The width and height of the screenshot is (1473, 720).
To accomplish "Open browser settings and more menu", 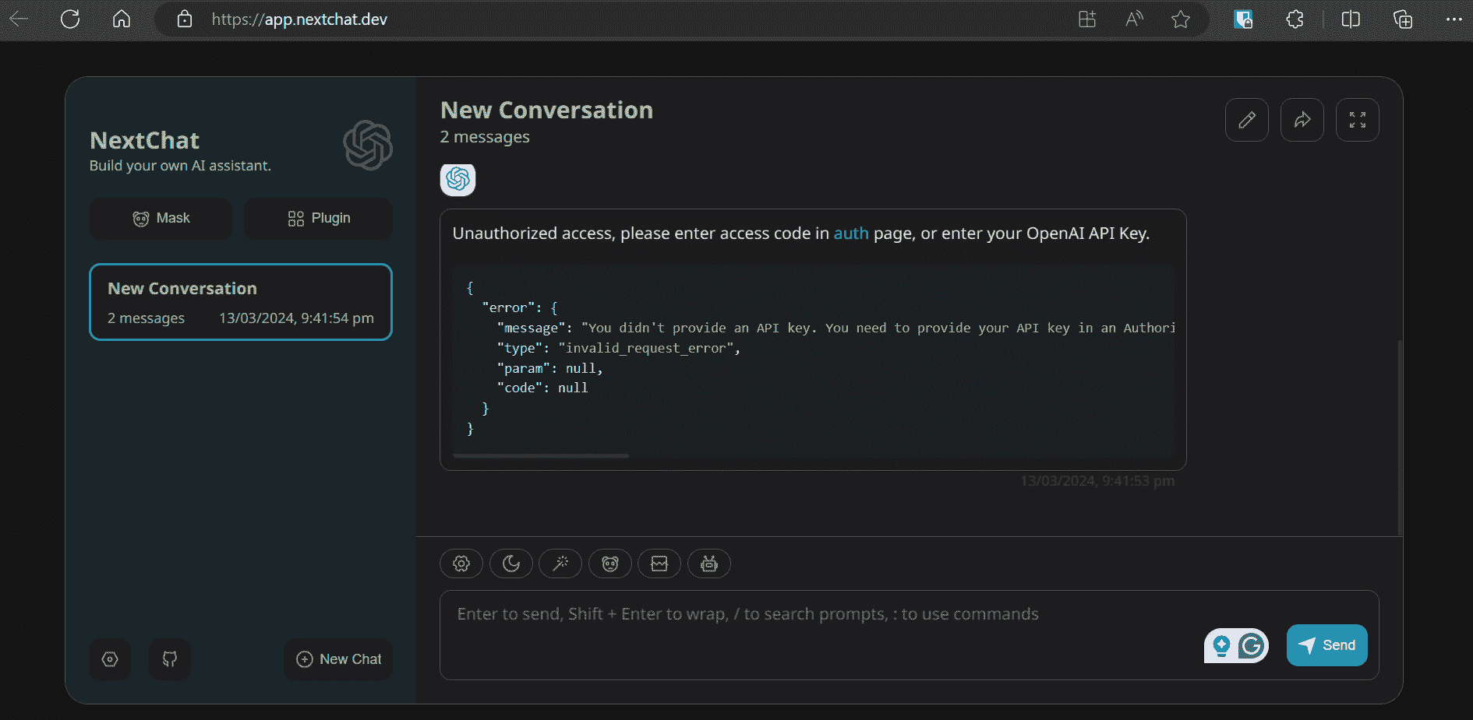I will pyautogui.click(x=1454, y=19).
